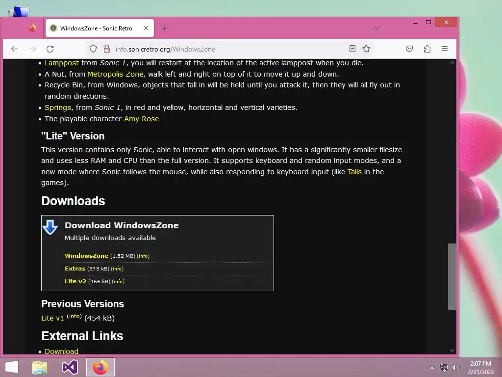Click the scrollbar down arrow
The height and width of the screenshot is (377, 502).
(452, 350)
